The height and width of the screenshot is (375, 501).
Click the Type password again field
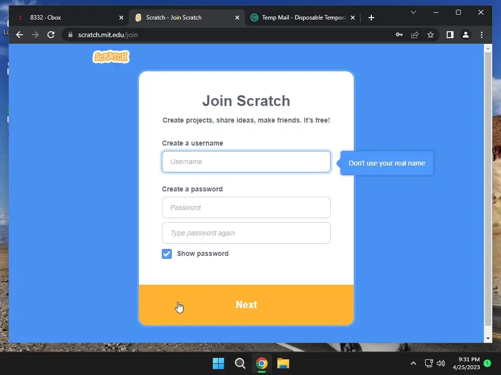click(246, 233)
